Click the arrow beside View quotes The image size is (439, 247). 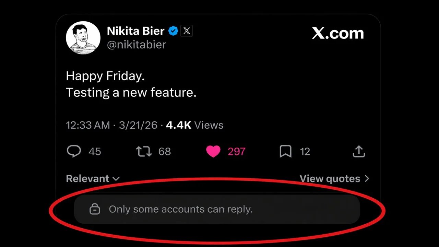click(x=367, y=179)
